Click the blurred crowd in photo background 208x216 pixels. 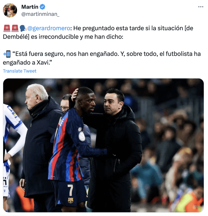[x=172, y=138]
